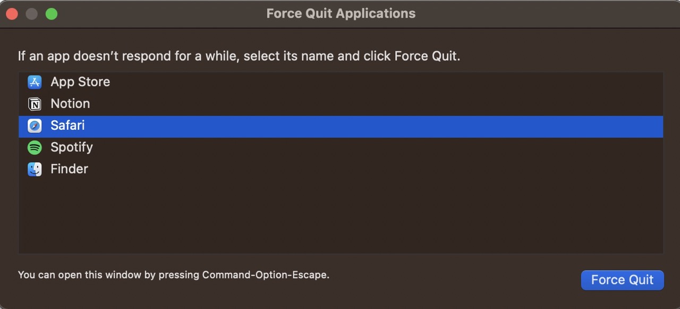
Task: Click the green Spotify icon
Action: click(x=35, y=147)
